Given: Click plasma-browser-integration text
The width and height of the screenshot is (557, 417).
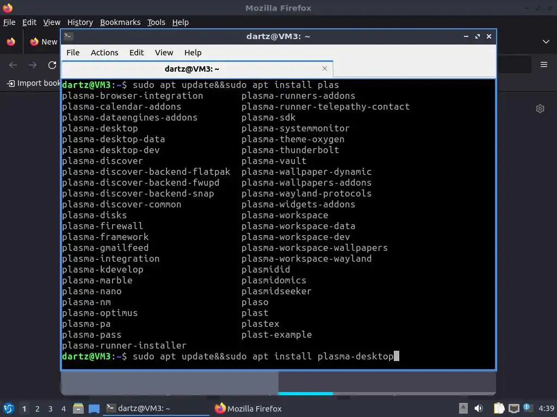Looking at the screenshot, I should pos(133,96).
